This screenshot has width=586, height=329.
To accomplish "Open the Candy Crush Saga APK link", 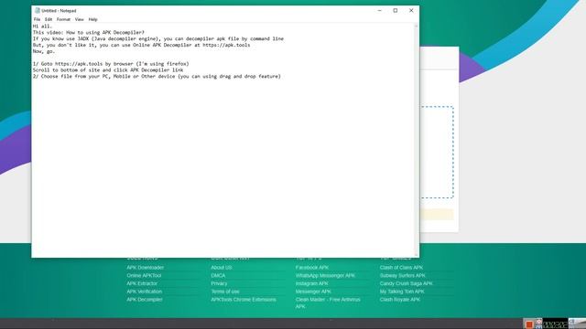I will point(406,283).
